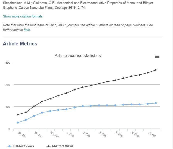Open the chart context menu (hamburger icon)
Screen dimensions: 173x149
[x=157, y=56]
